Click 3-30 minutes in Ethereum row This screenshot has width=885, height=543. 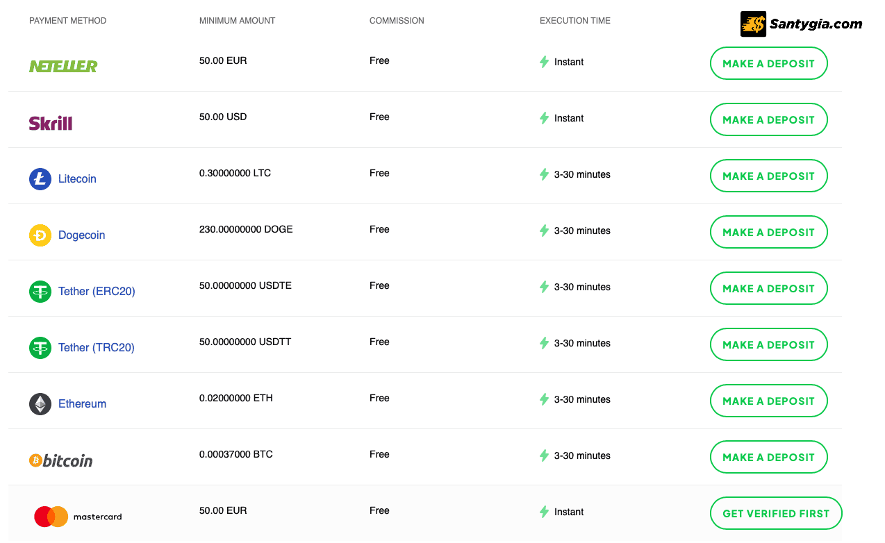coord(582,399)
